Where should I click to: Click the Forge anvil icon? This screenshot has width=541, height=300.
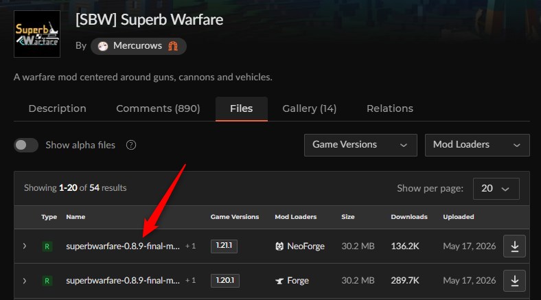(279, 281)
